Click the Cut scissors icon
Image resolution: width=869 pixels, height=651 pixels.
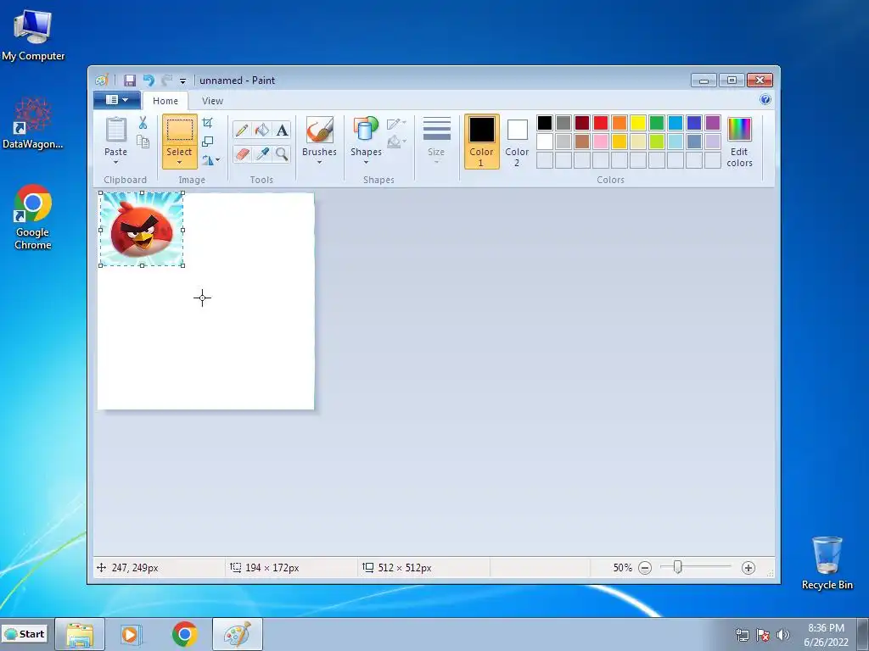point(143,123)
